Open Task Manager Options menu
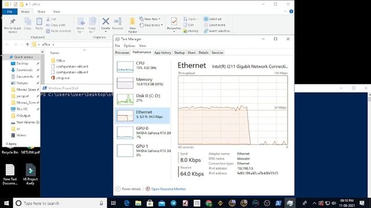Image resolution: width=371 pixels, height=208 pixels. coord(129,46)
